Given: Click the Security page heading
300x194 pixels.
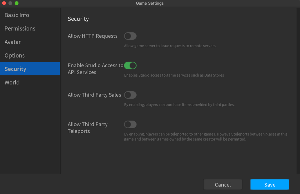Looking at the screenshot, I should click(78, 19).
